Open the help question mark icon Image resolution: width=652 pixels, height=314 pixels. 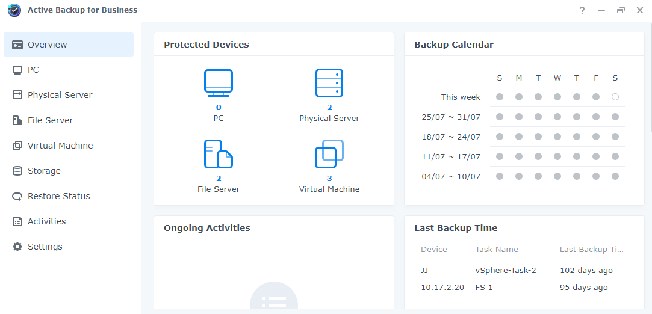pos(582,10)
